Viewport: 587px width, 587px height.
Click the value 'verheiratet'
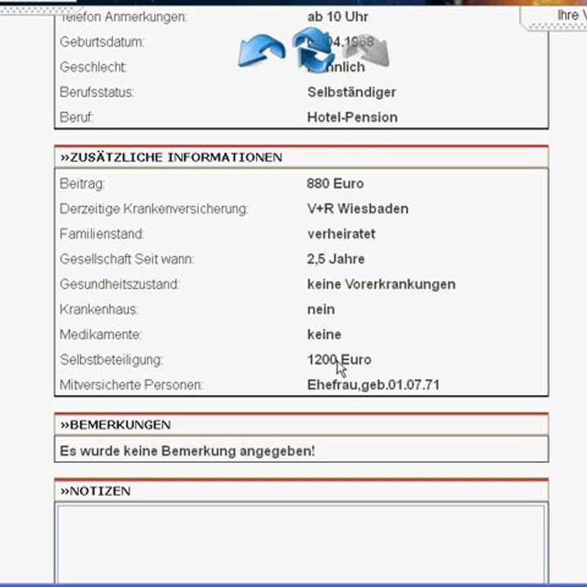[342, 234]
